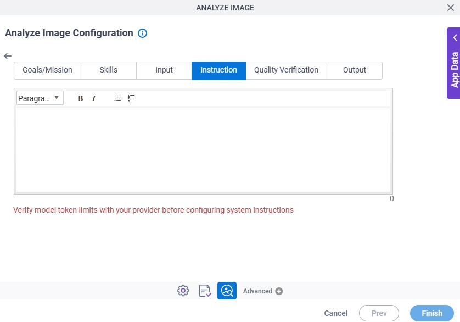Go back using the left arrow icon
The height and width of the screenshot is (322, 460).
(x=8, y=56)
